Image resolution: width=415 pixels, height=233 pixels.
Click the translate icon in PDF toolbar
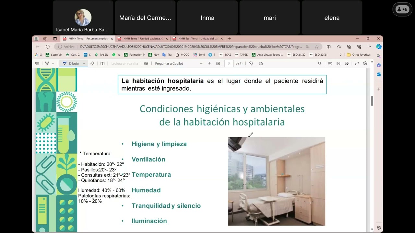(x=146, y=63)
